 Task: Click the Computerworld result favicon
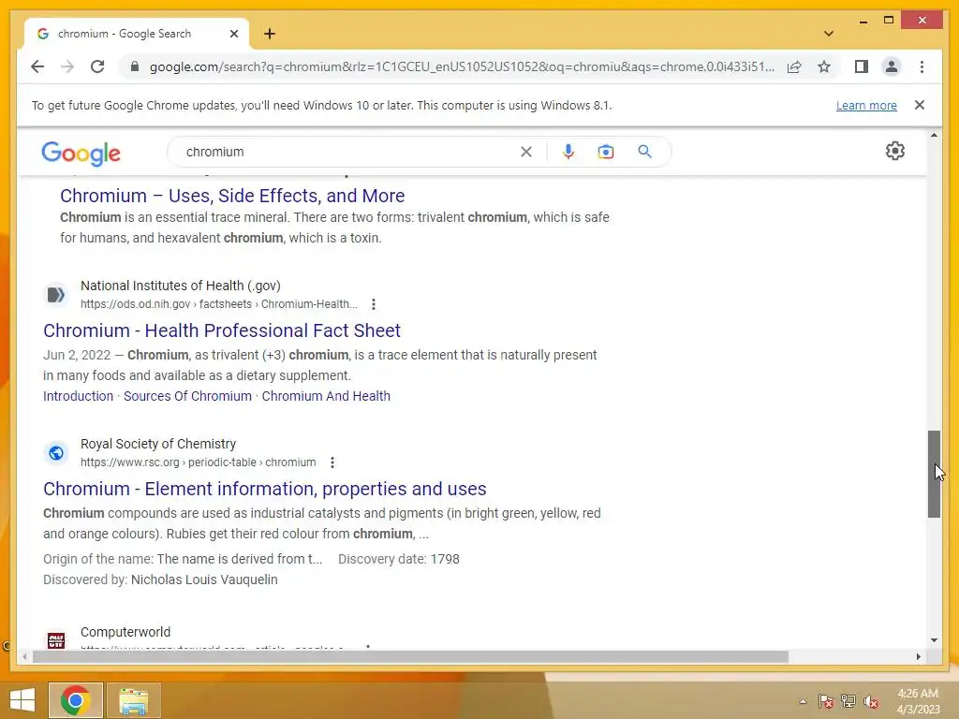[55, 640]
